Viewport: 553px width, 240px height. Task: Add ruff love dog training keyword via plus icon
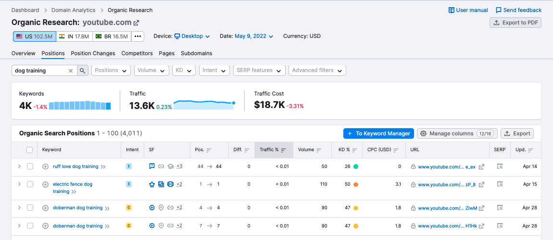coord(46,167)
